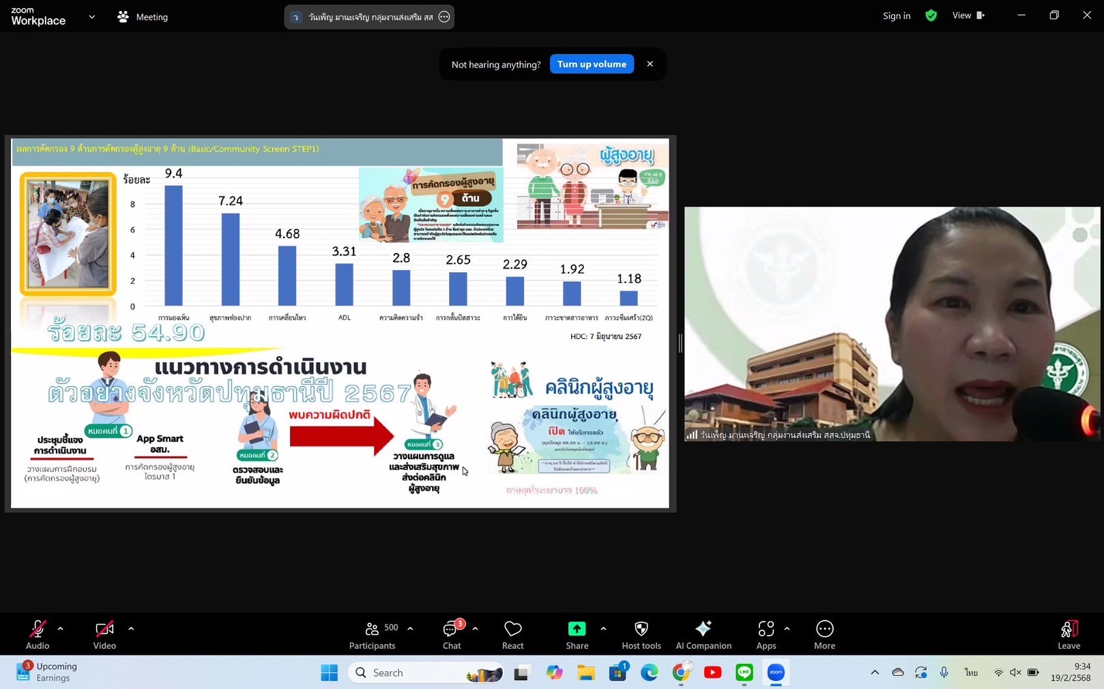Open the Meeting tab
This screenshot has height=689, width=1104.
pos(143,17)
